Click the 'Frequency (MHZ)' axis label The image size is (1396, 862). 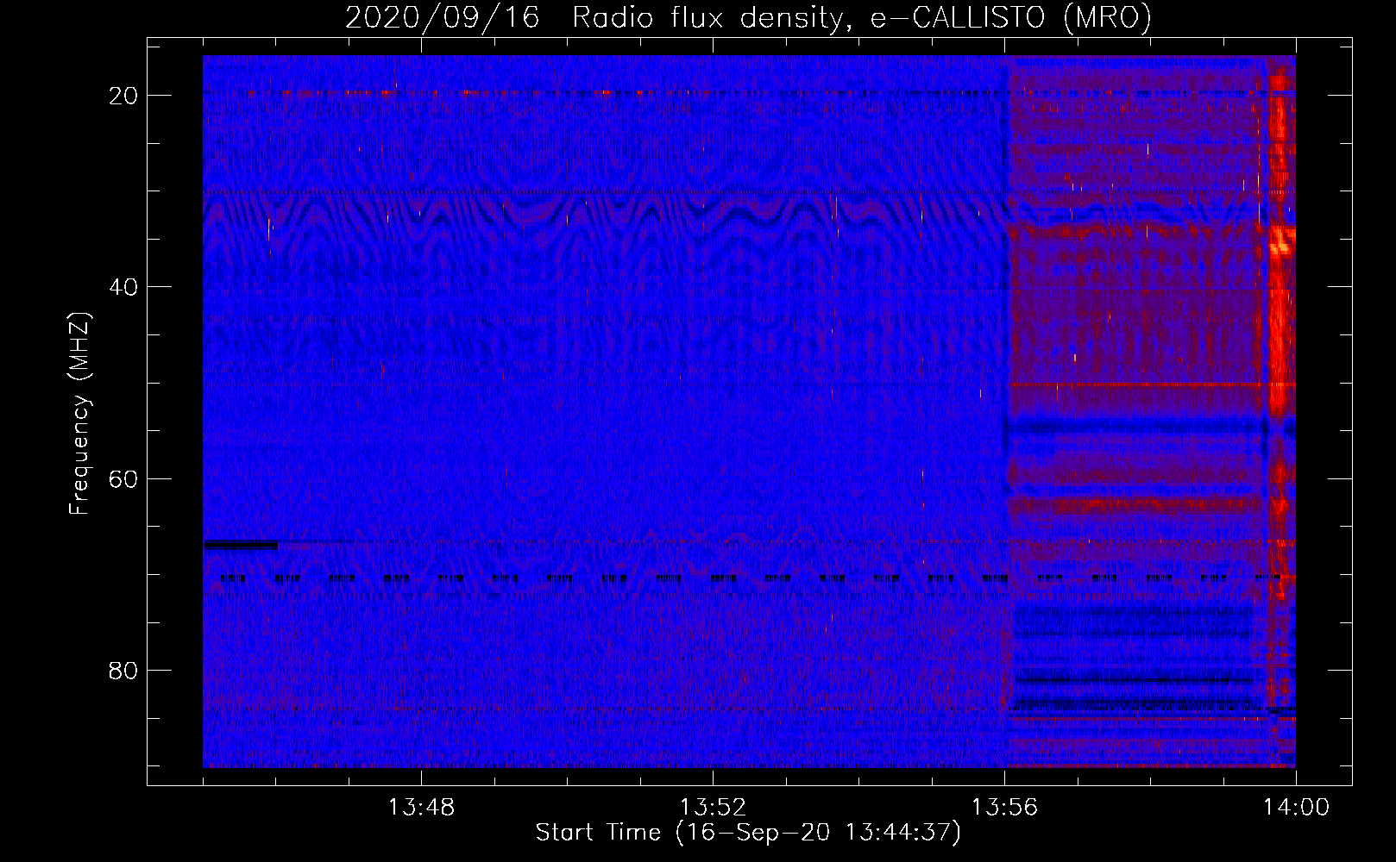point(79,414)
